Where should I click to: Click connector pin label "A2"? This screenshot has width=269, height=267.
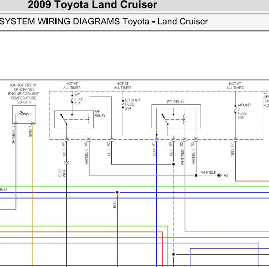pyautogui.click(x=108, y=144)
